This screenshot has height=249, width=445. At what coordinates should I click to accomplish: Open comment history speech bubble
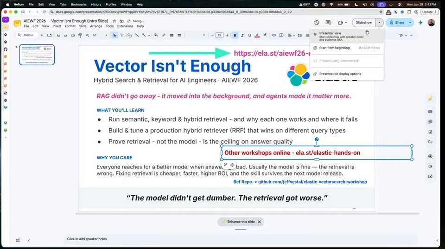(328, 22)
